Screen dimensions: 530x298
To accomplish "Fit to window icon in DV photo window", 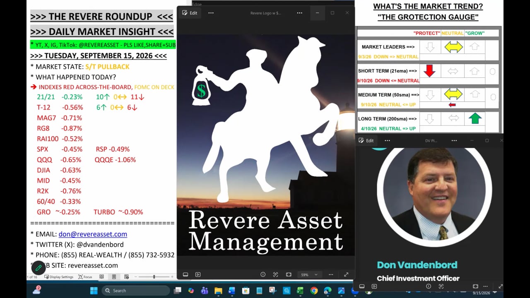I will click(475, 286).
